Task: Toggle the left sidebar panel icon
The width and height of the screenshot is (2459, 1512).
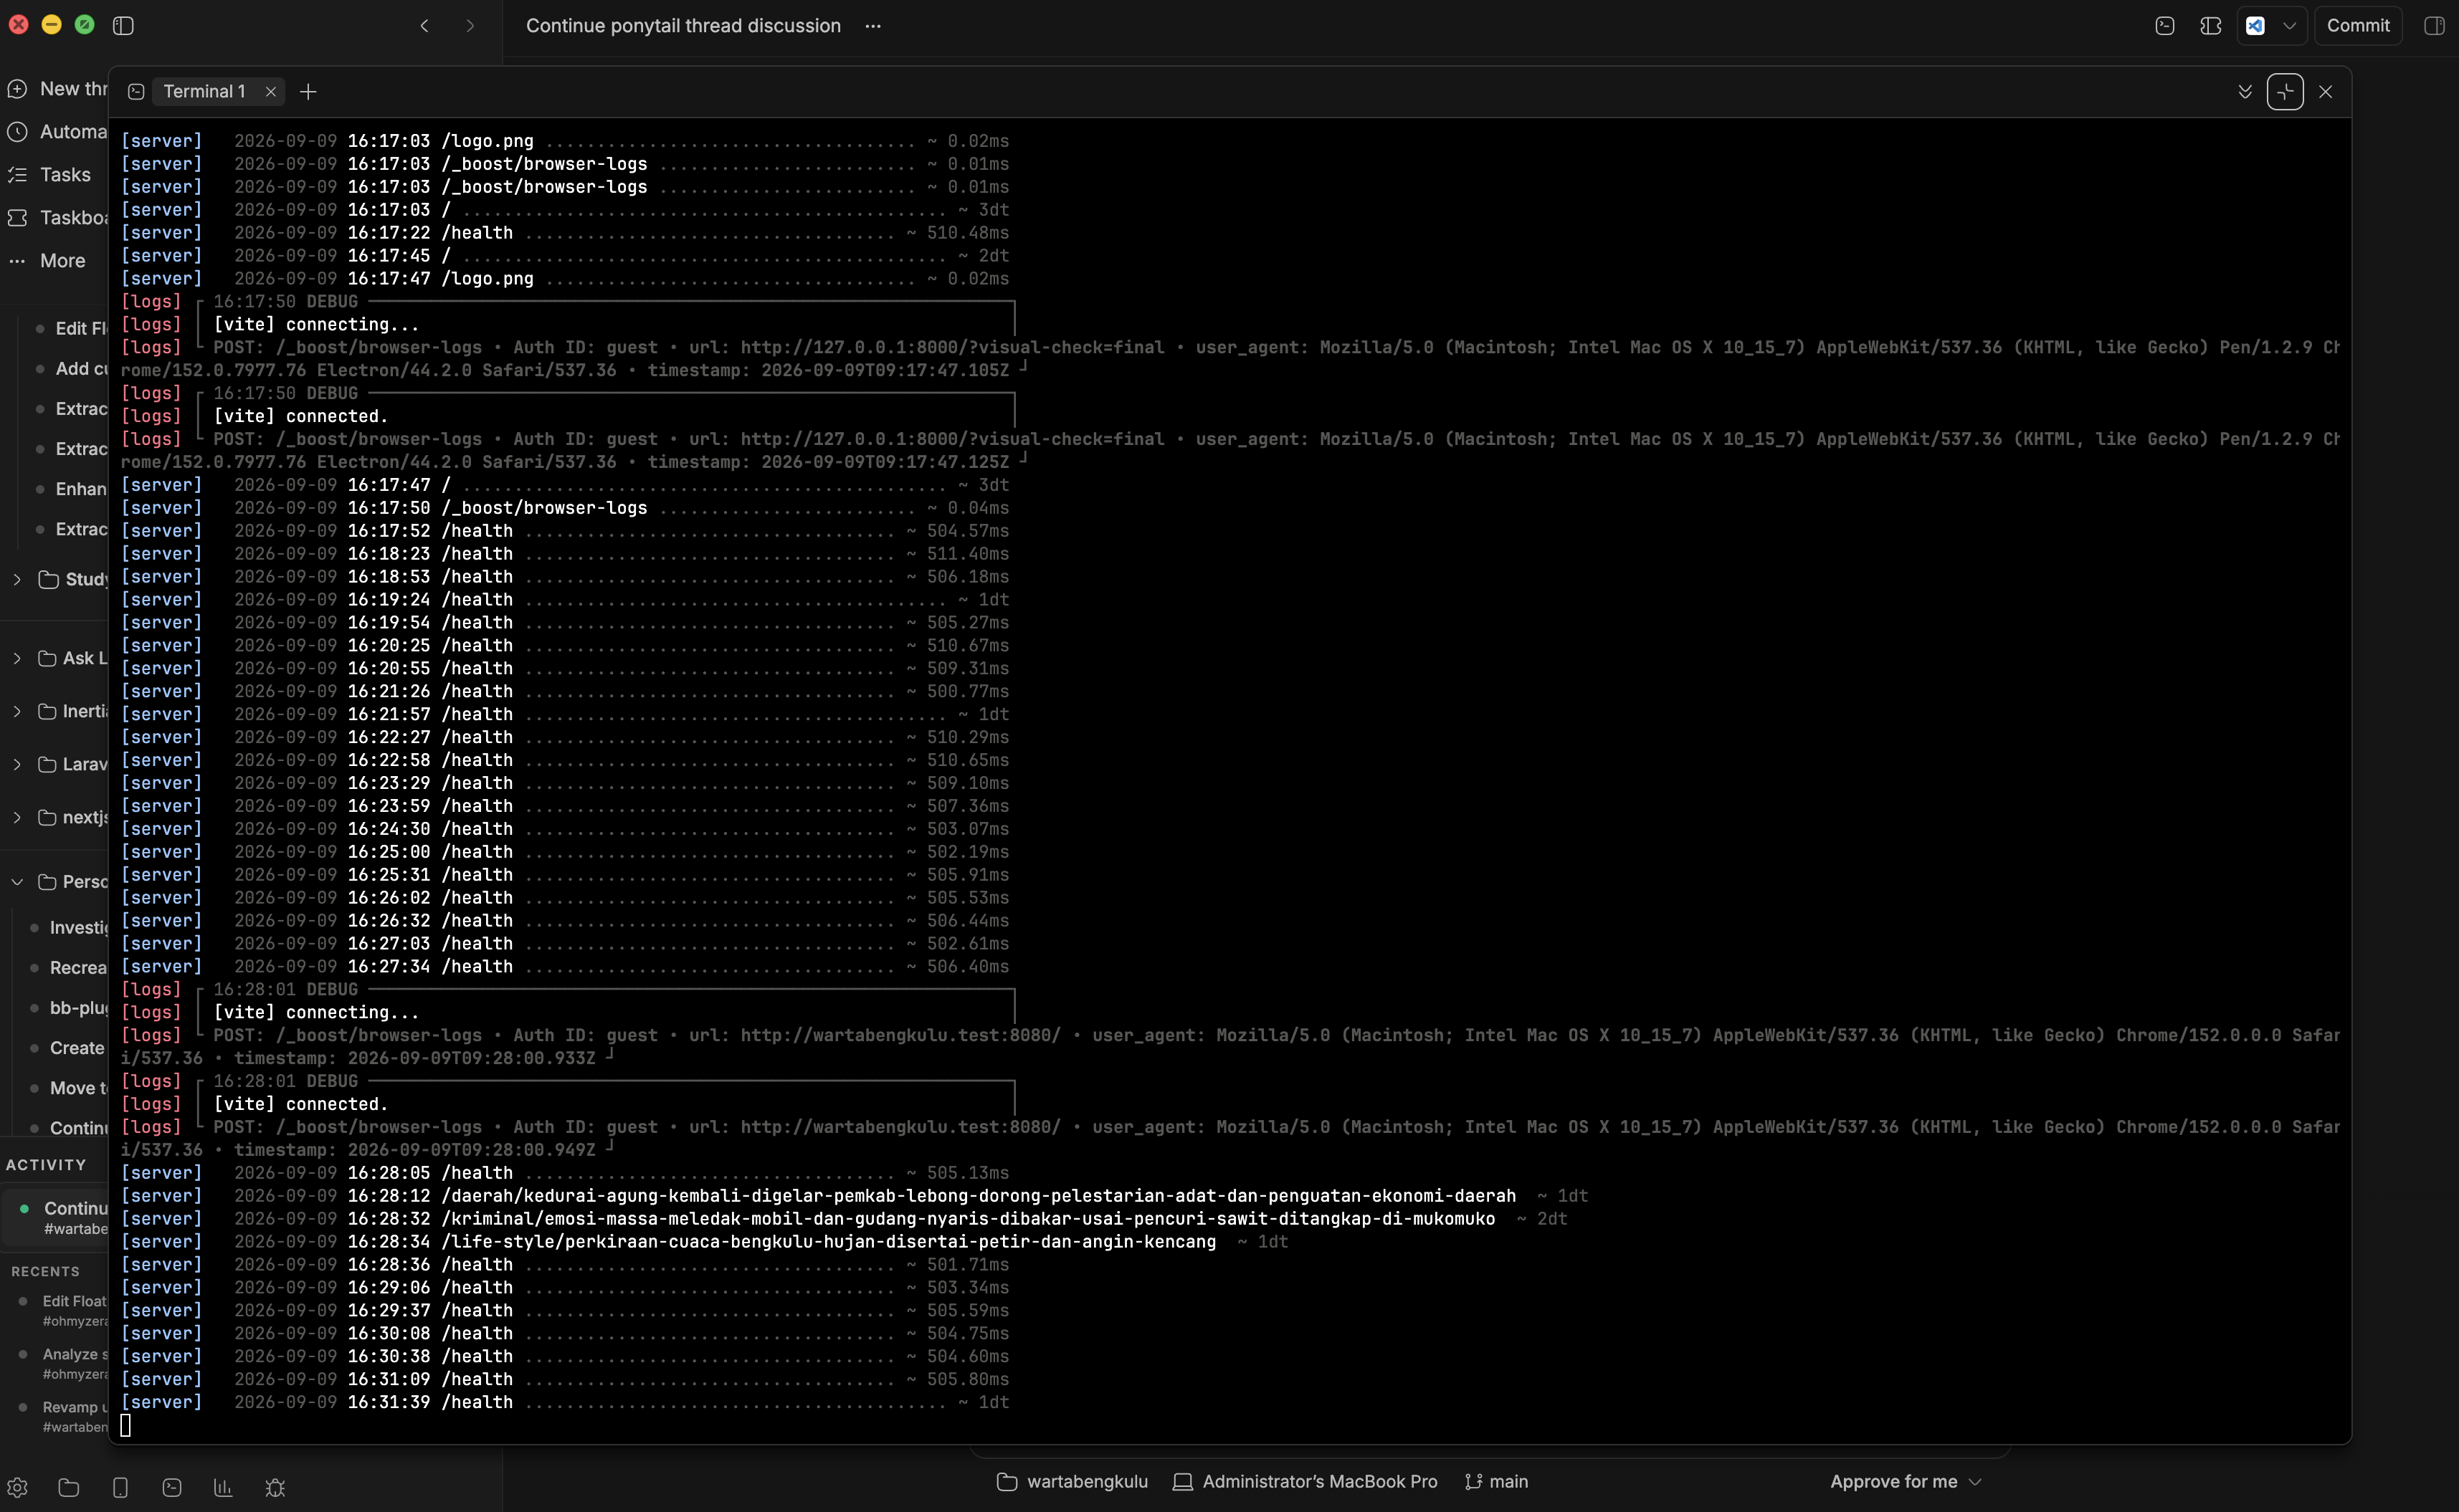Action: (x=123, y=26)
